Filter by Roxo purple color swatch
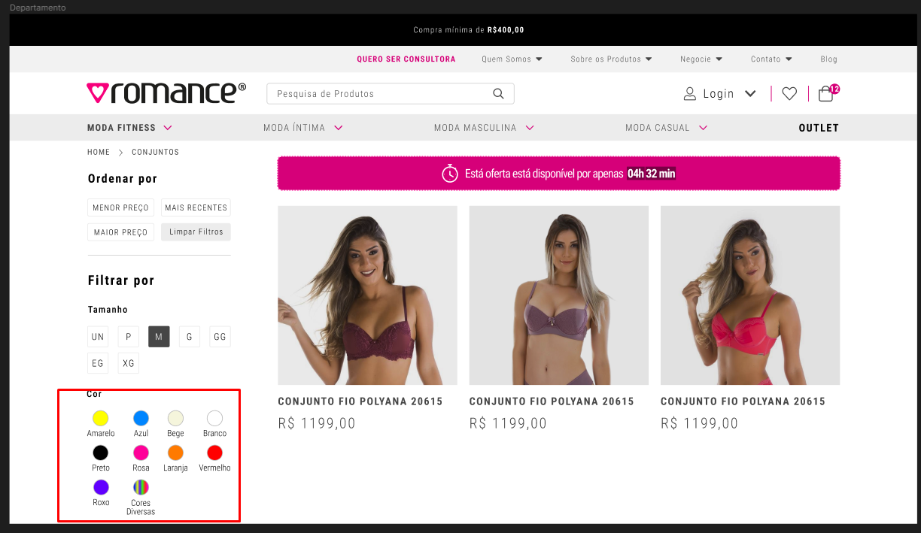This screenshot has width=921, height=533. click(101, 487)
